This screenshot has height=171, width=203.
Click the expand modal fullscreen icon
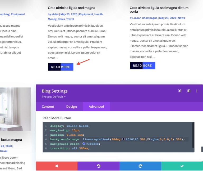[180, 91]
